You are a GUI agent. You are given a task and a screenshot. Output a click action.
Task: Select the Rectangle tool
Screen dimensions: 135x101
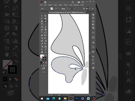42,27
